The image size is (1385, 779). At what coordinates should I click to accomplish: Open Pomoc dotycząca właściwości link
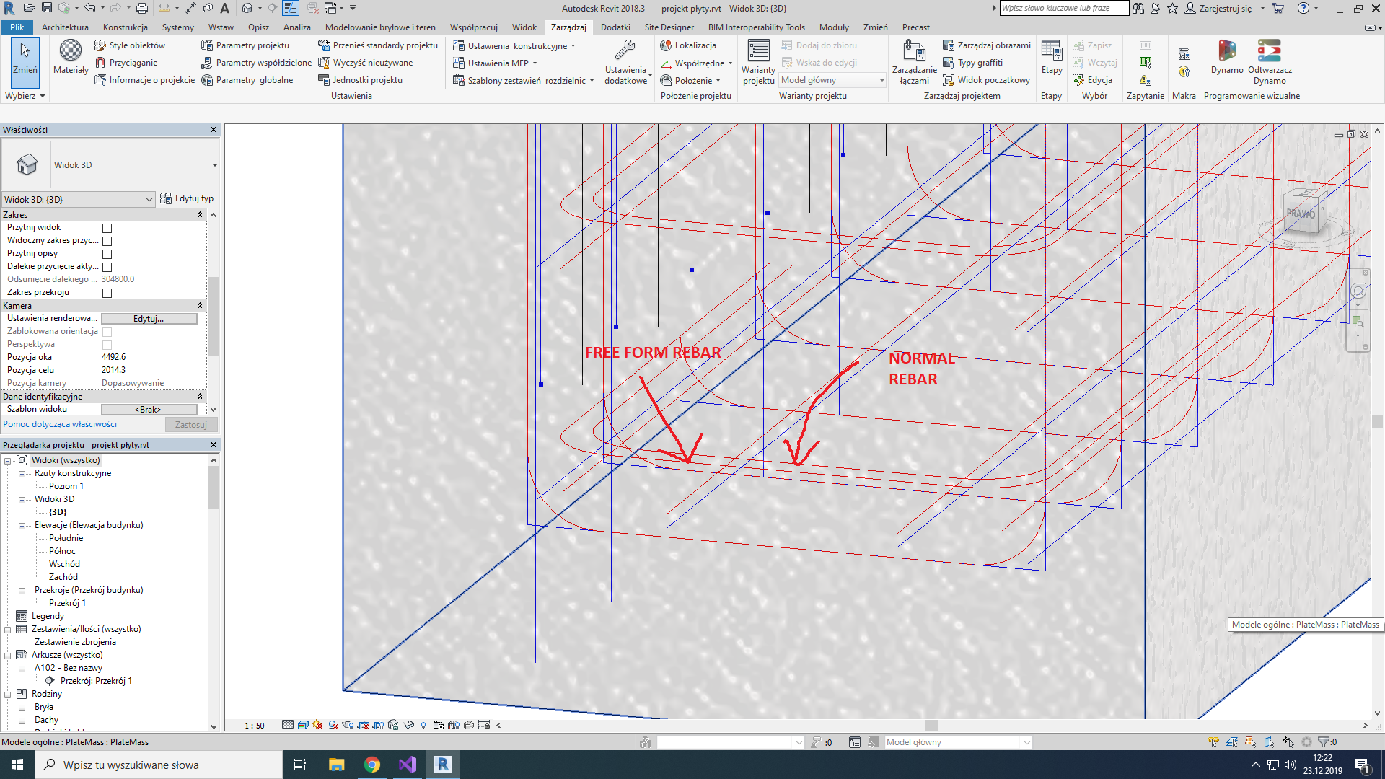(60, 424)
